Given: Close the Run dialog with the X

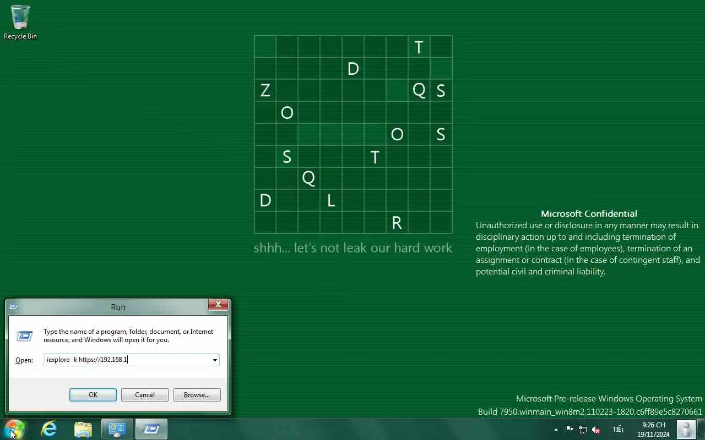Looking at the screenshot, I should 218,305.
